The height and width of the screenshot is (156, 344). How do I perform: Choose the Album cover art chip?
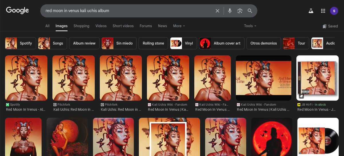(222, 43)
